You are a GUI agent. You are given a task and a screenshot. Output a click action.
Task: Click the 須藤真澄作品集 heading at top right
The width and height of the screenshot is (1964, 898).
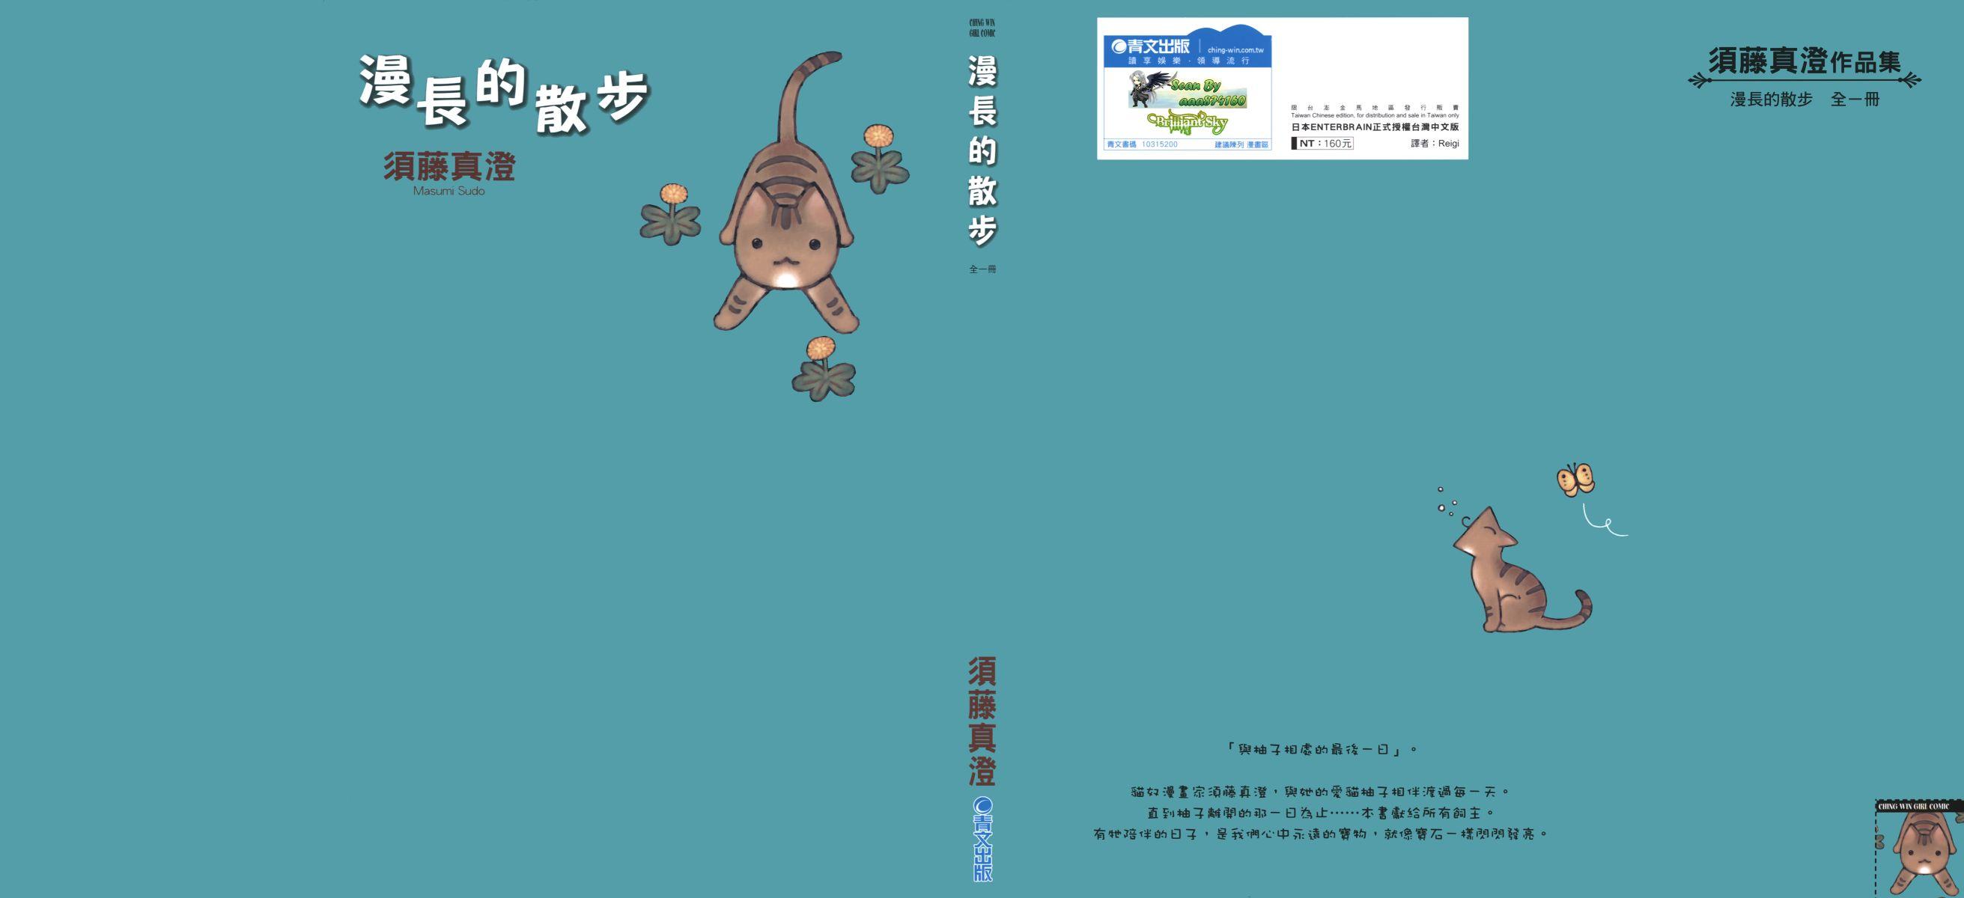(1804, 62)
